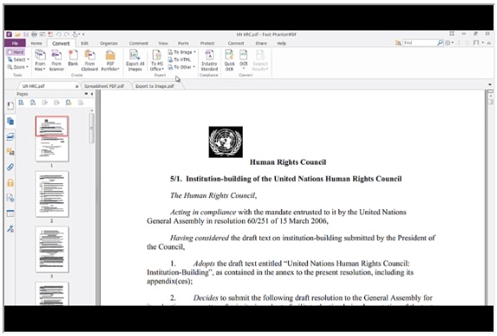Select page 2 thumbnail

52,194
